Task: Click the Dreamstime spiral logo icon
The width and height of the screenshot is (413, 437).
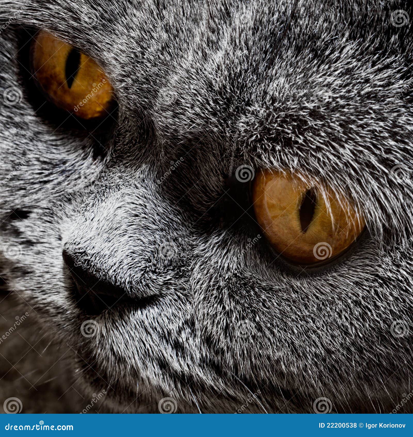Action: click(x=41, y=422)
